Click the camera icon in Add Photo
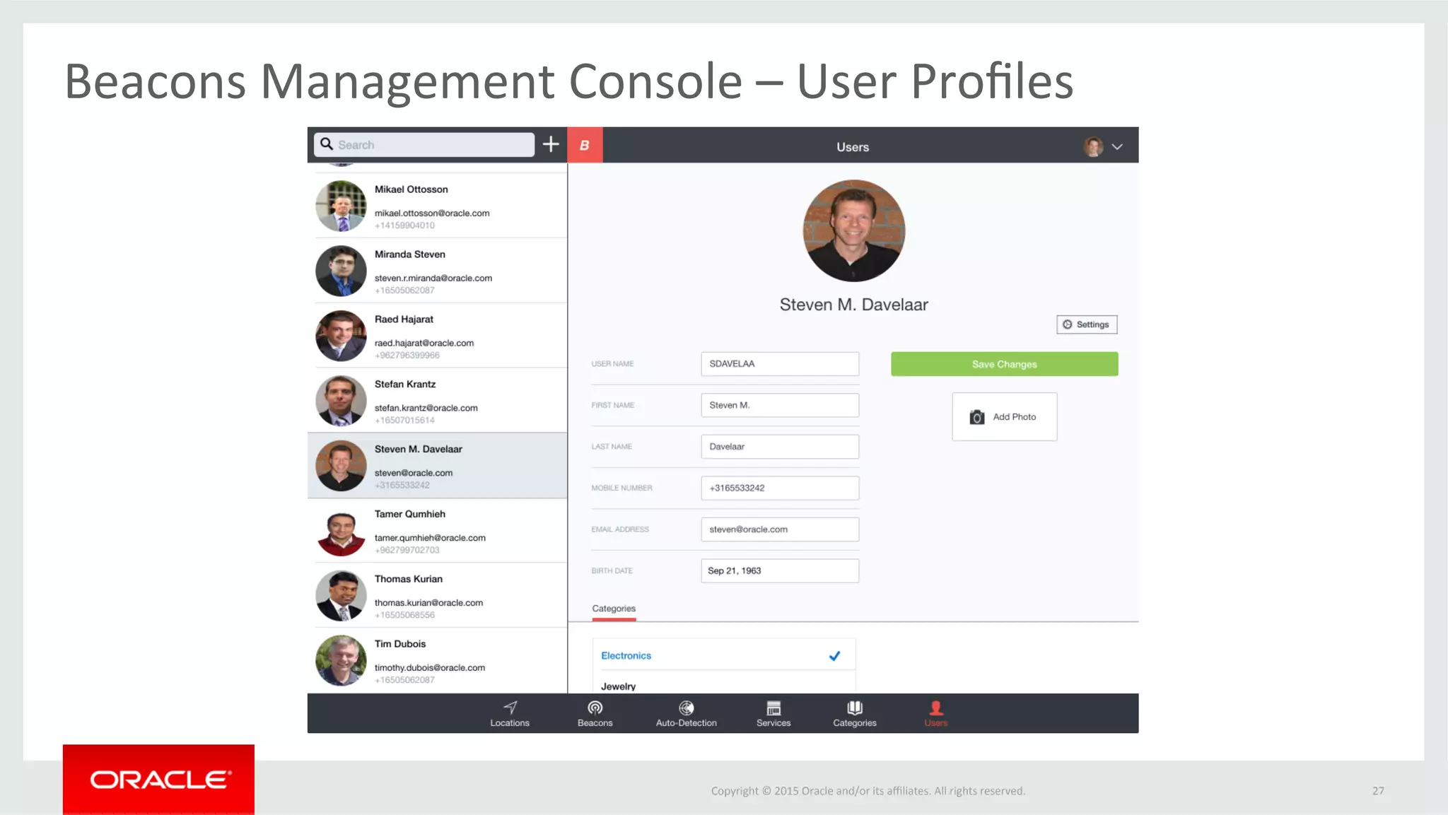Image resolution: width=1448 pixels, height=815 pixels. click(976, 417)
